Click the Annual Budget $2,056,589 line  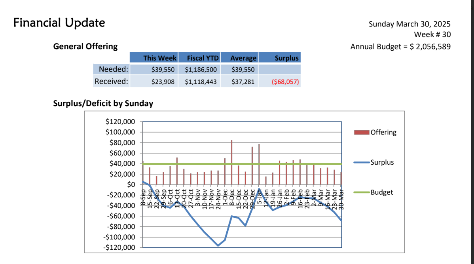point(400,47)
